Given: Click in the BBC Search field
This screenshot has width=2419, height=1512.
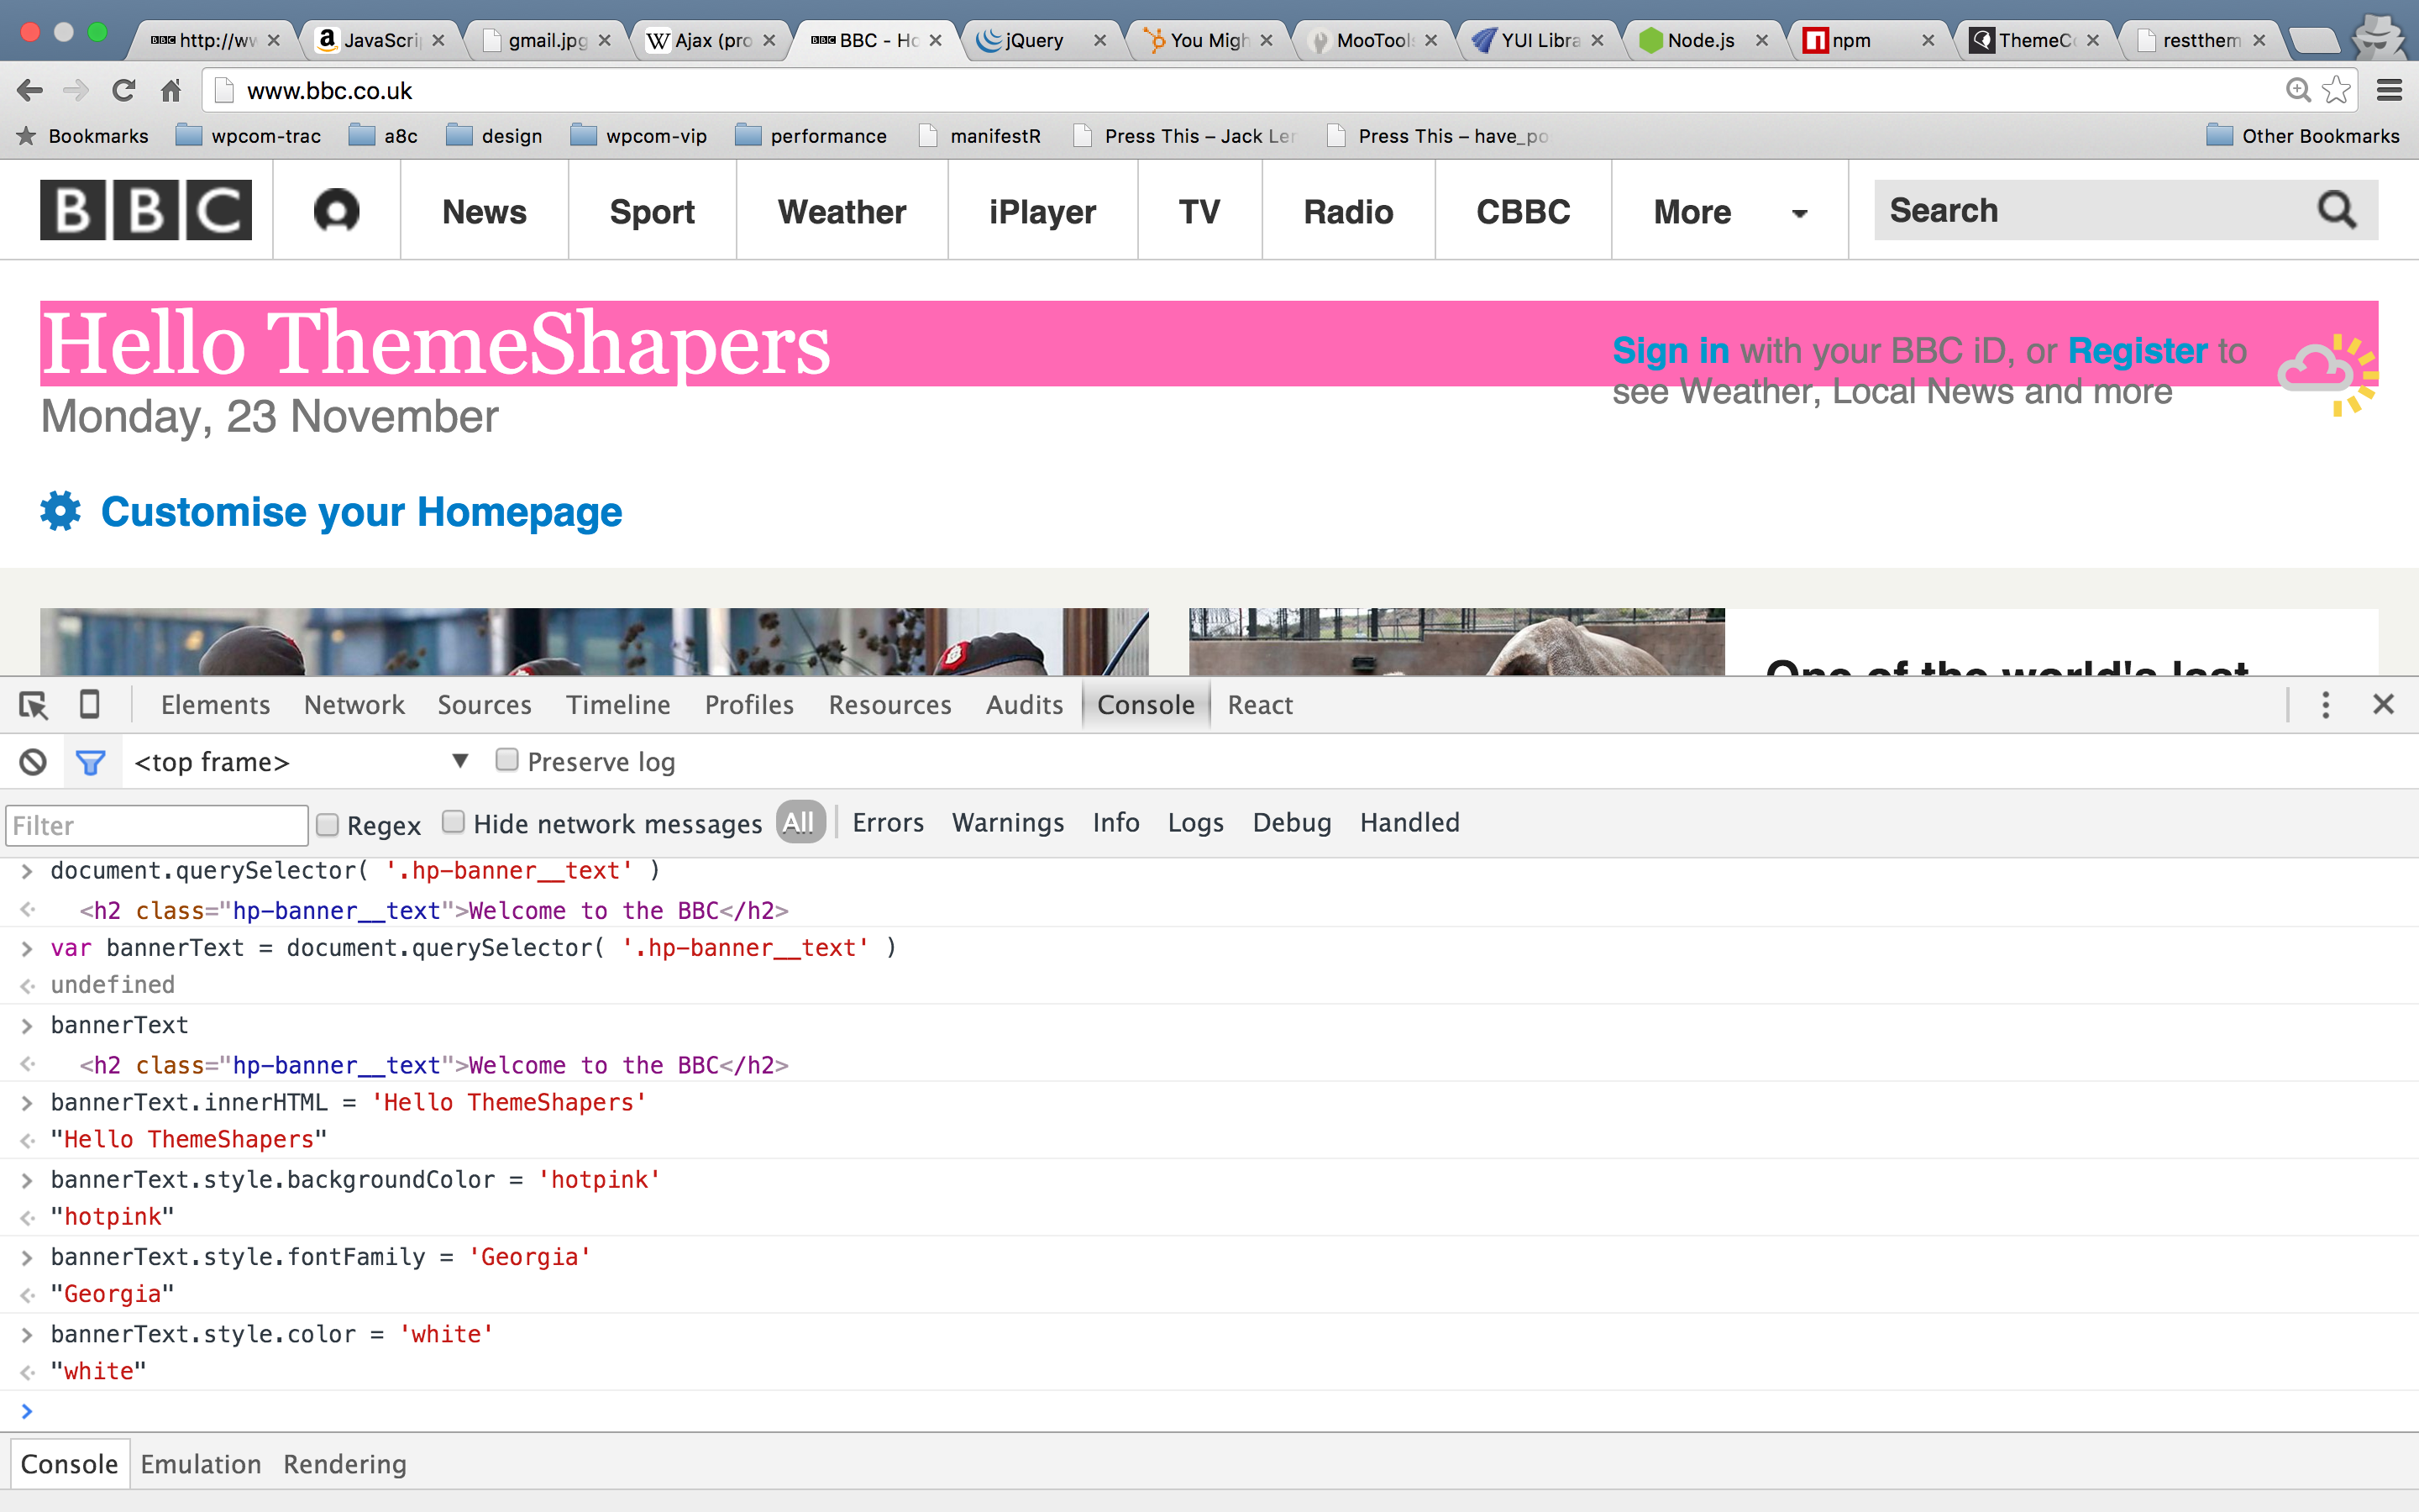Looking at the screenshot, I should 2094,210.
